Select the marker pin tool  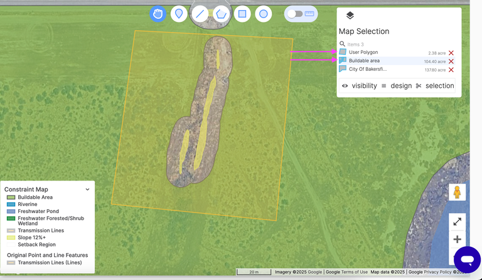click(179, 14)
